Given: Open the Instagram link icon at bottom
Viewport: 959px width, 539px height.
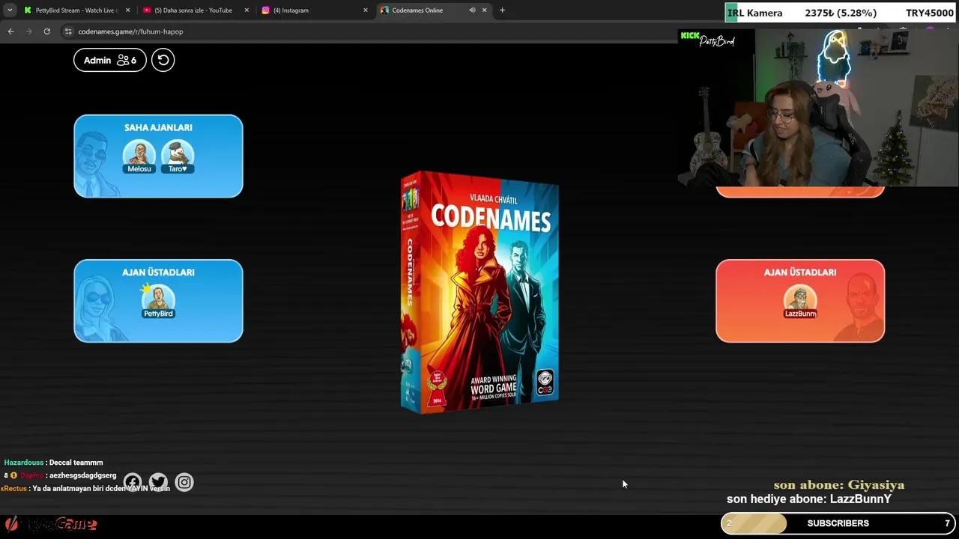Looking at the screenshot, I should [x=184, y=483].
